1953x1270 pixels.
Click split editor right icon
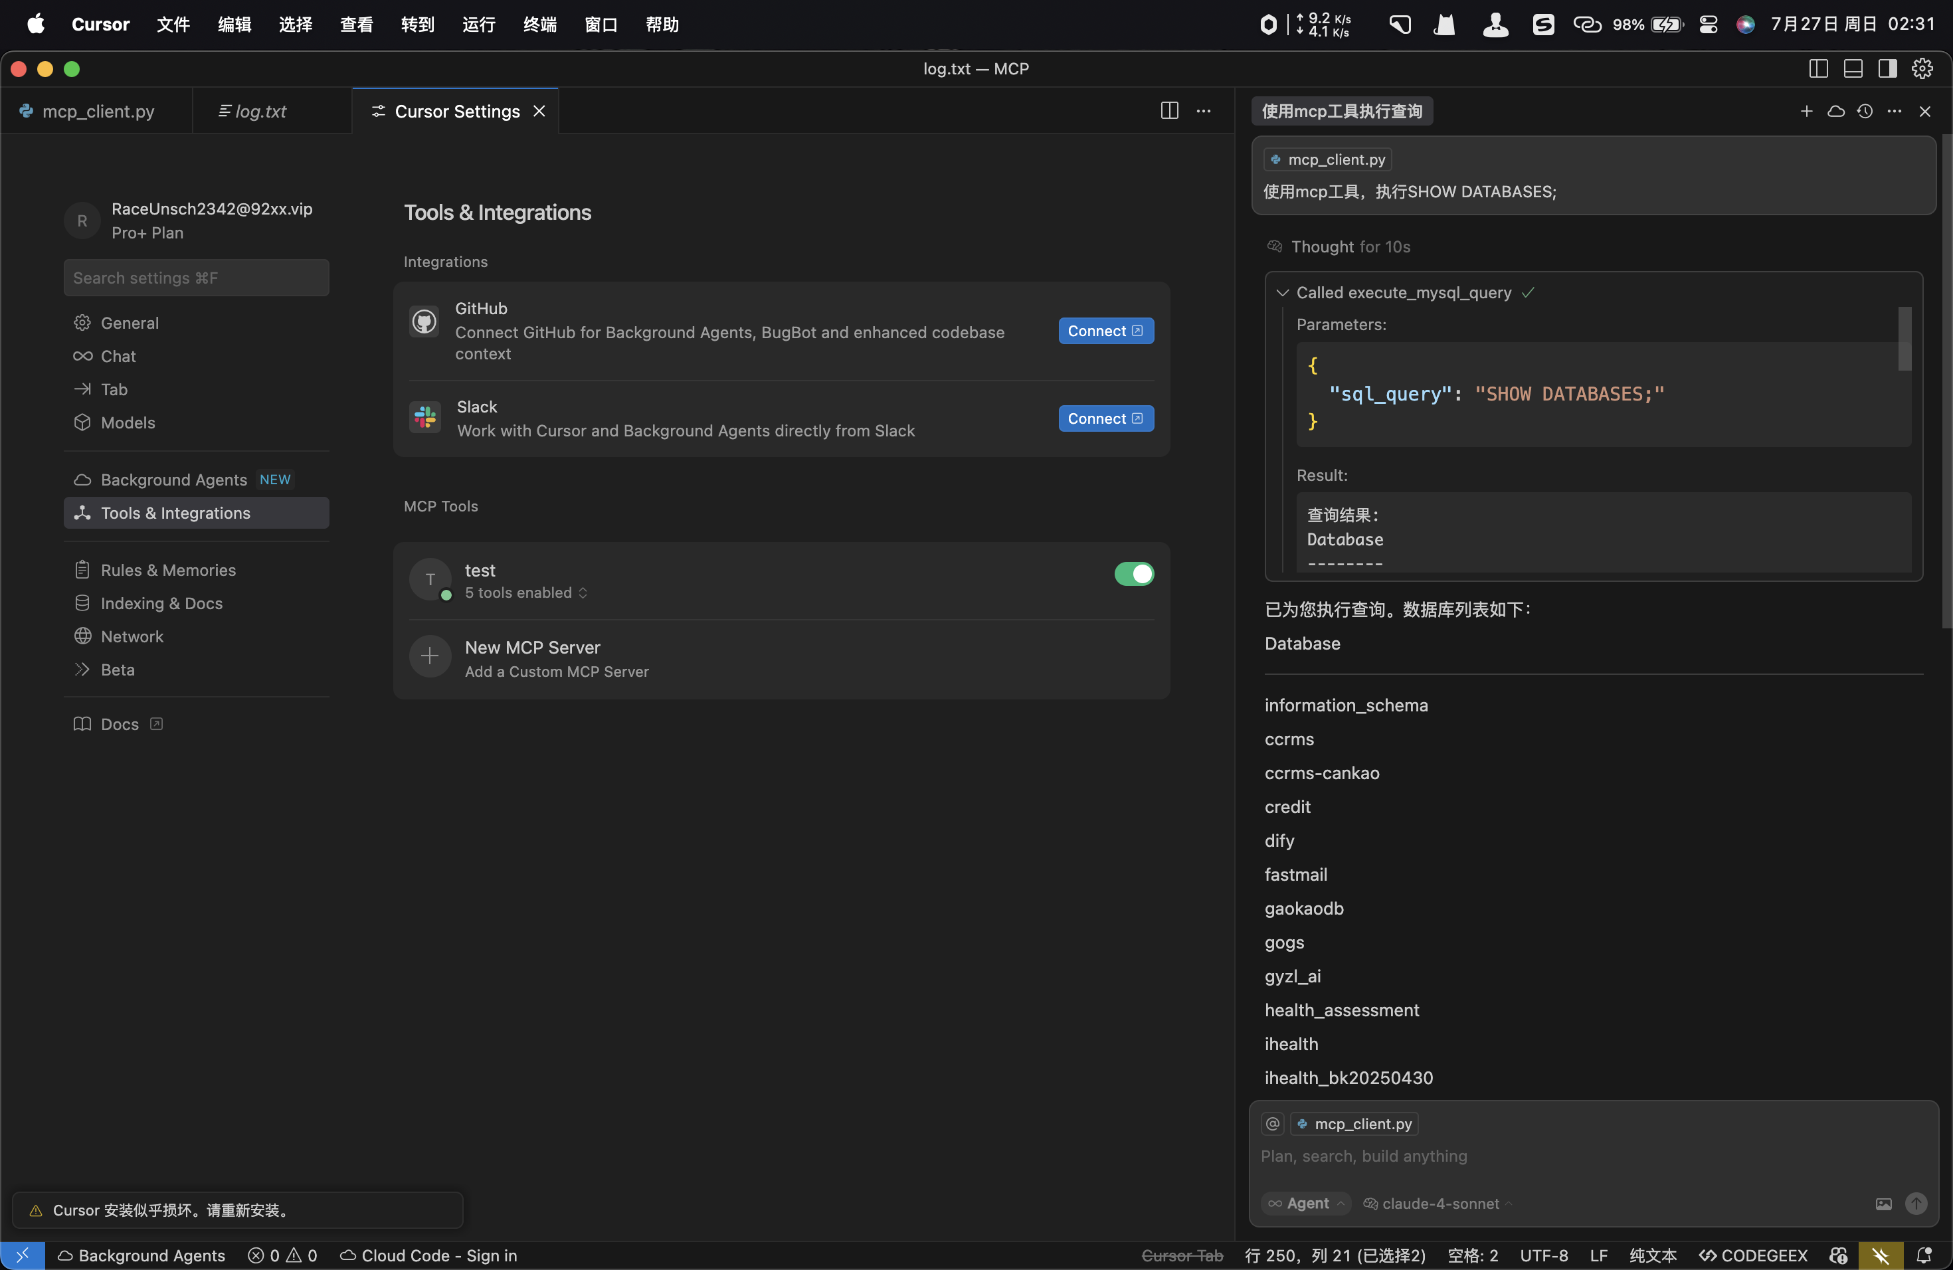[1169, 111]
